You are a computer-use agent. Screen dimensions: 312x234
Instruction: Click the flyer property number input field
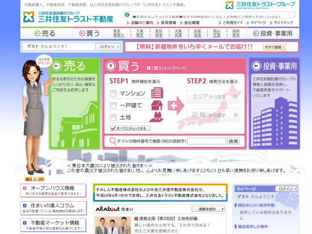point(206,141)
